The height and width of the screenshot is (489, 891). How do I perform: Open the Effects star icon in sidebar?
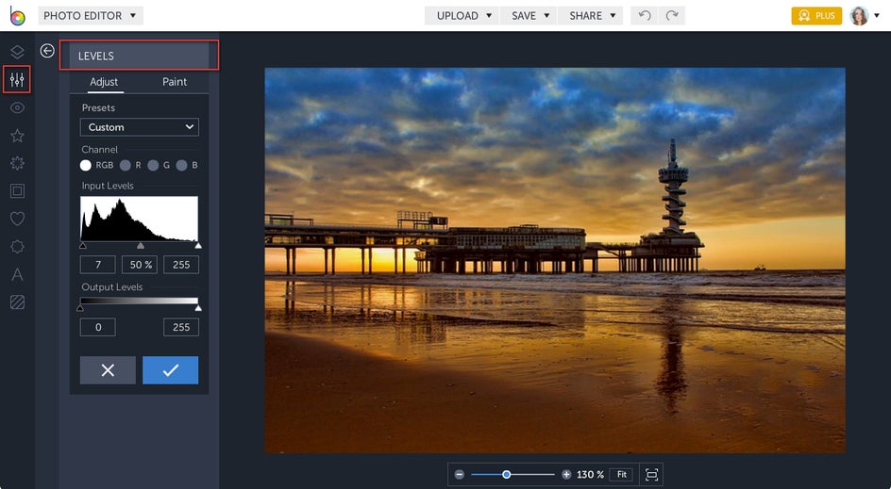point(16,136)
